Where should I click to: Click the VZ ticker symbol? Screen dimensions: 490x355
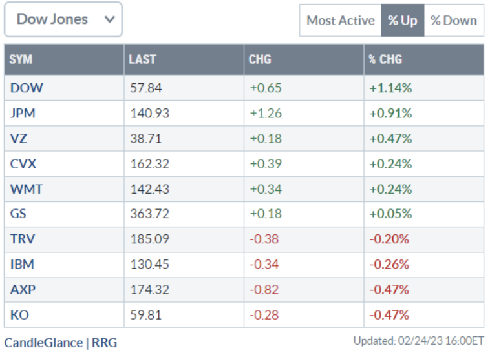click(18, 138)
